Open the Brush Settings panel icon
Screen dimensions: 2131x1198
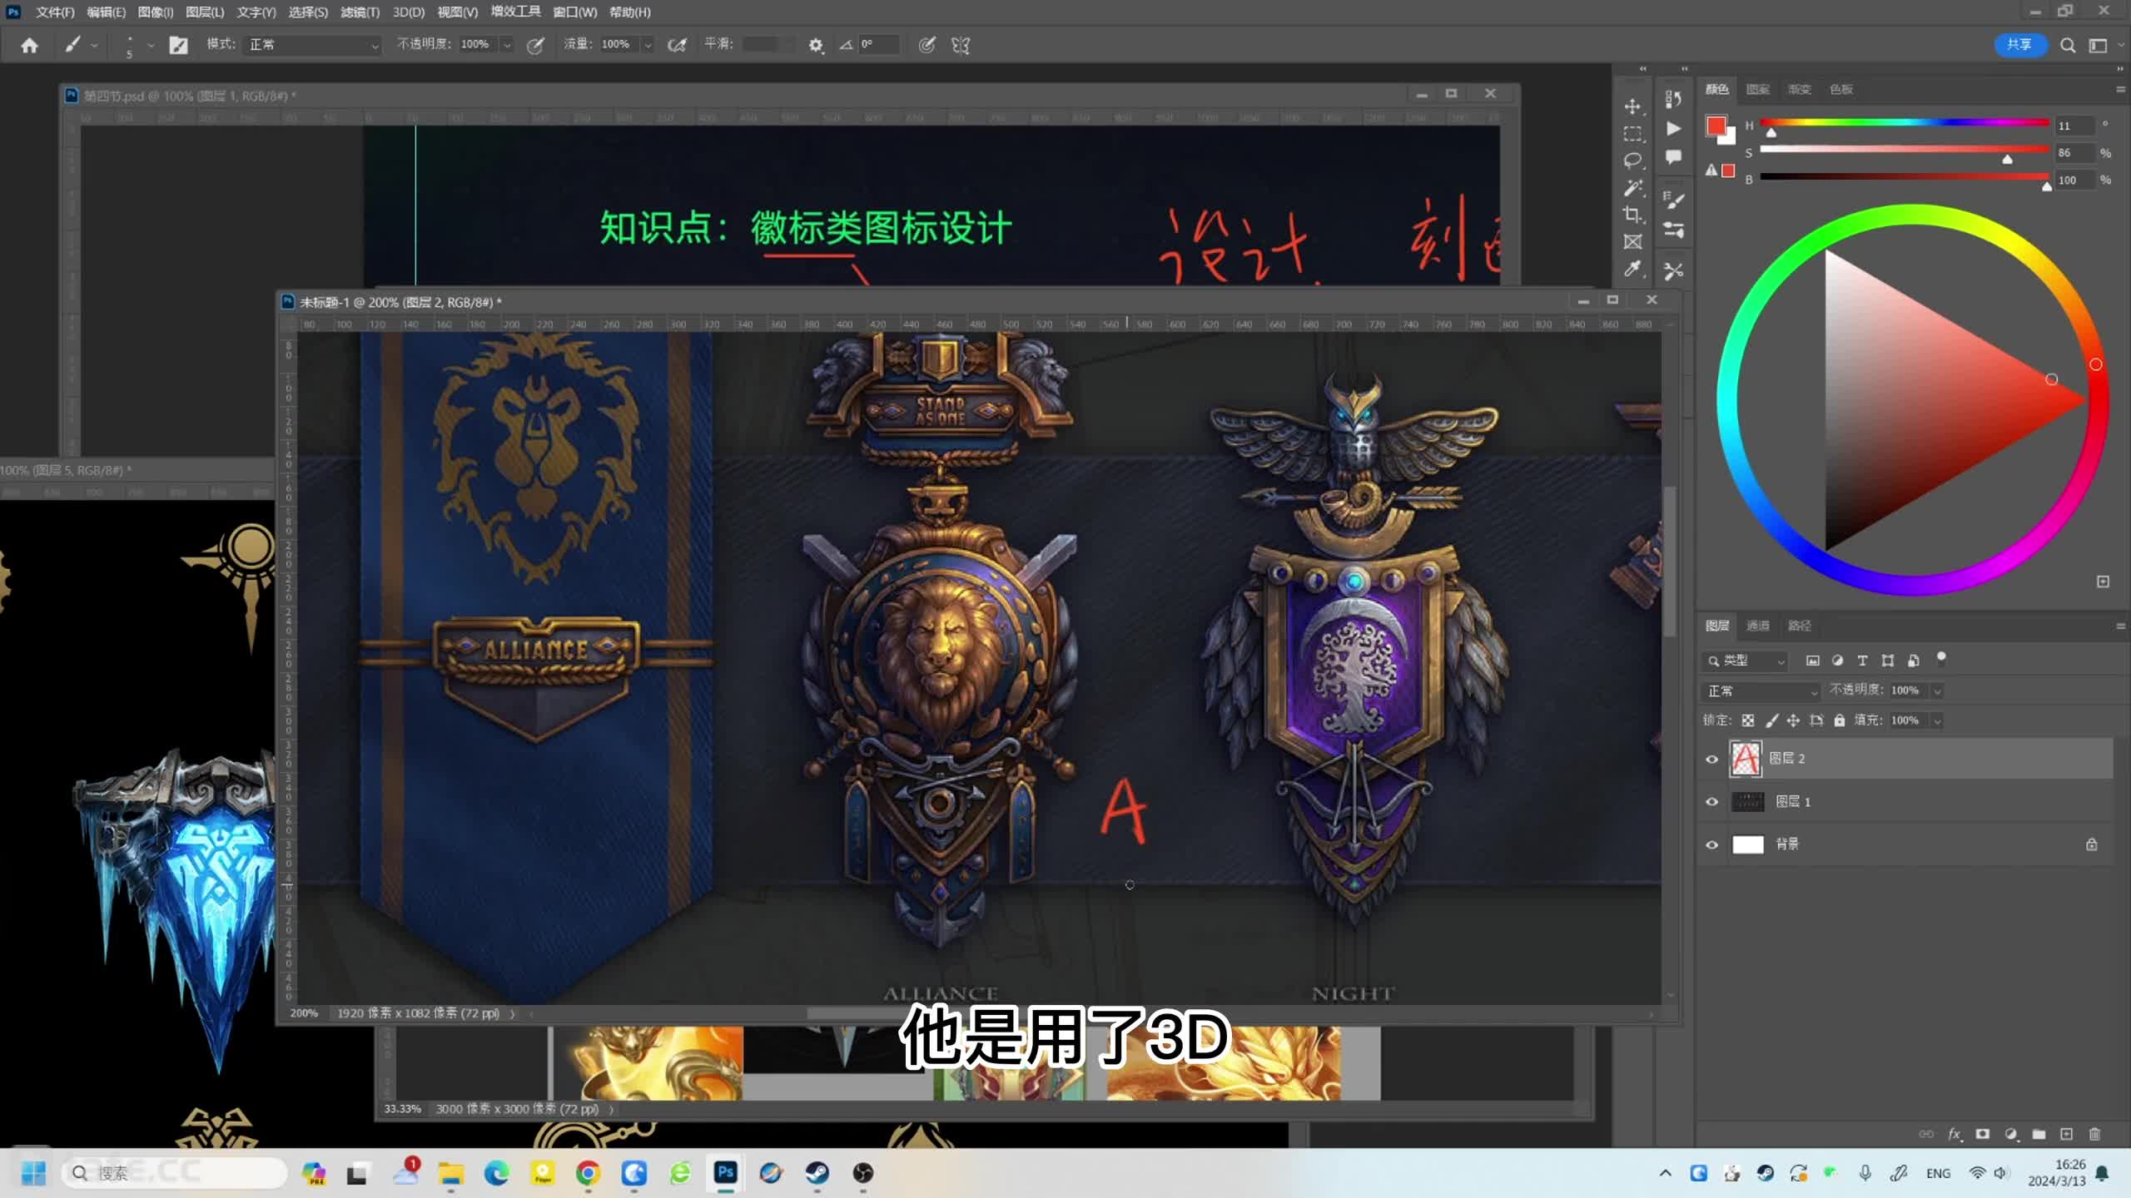[x=1673, y=200]
